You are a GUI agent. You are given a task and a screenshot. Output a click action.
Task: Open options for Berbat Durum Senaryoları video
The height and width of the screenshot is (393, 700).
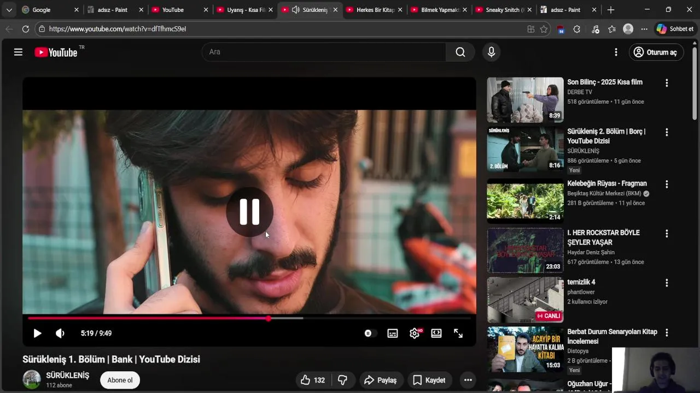[666, 332]
